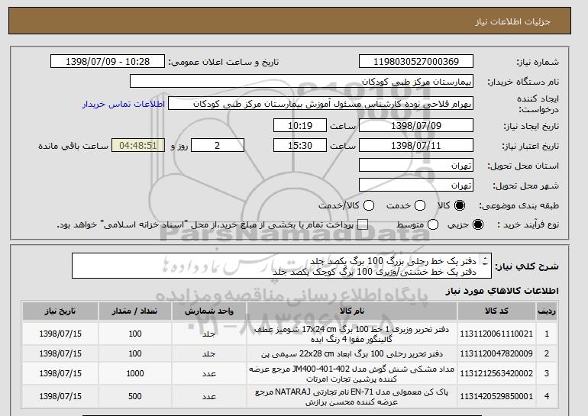
Task: Click the description box scroll spinner arrows
Action: pyautogui.click(x=485, y=261)
